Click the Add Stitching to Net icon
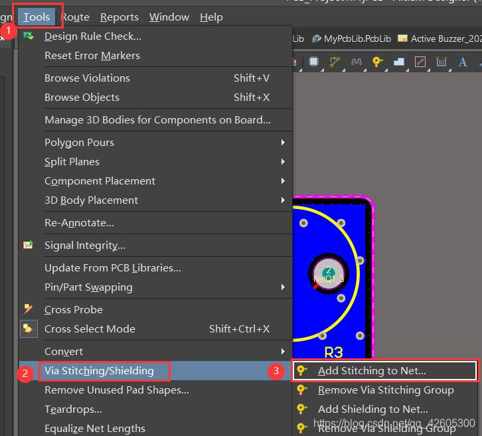The width and height of the screenshot is (482, 436). 302,370
